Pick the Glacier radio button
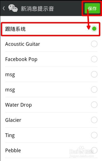Image resolution: width=102 pixels, height=161 pixels. 94,120
